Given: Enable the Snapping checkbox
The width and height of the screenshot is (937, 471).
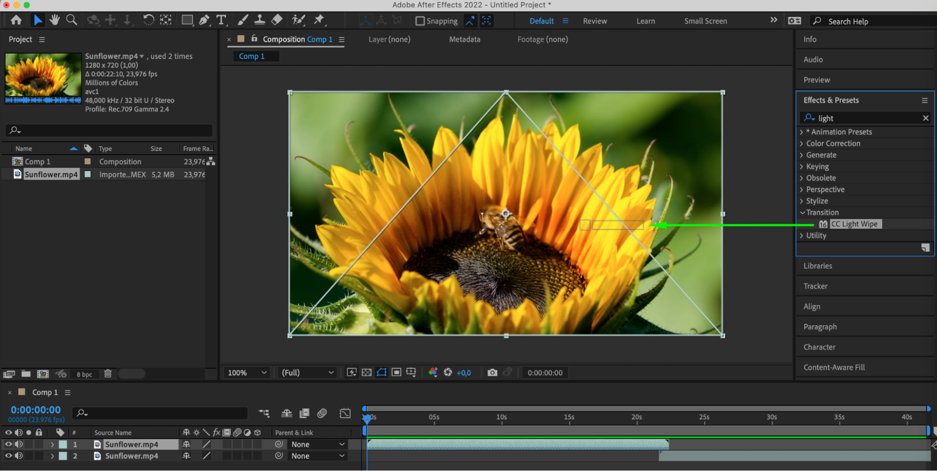Looking at the screenshot, I should pos(420,21).
